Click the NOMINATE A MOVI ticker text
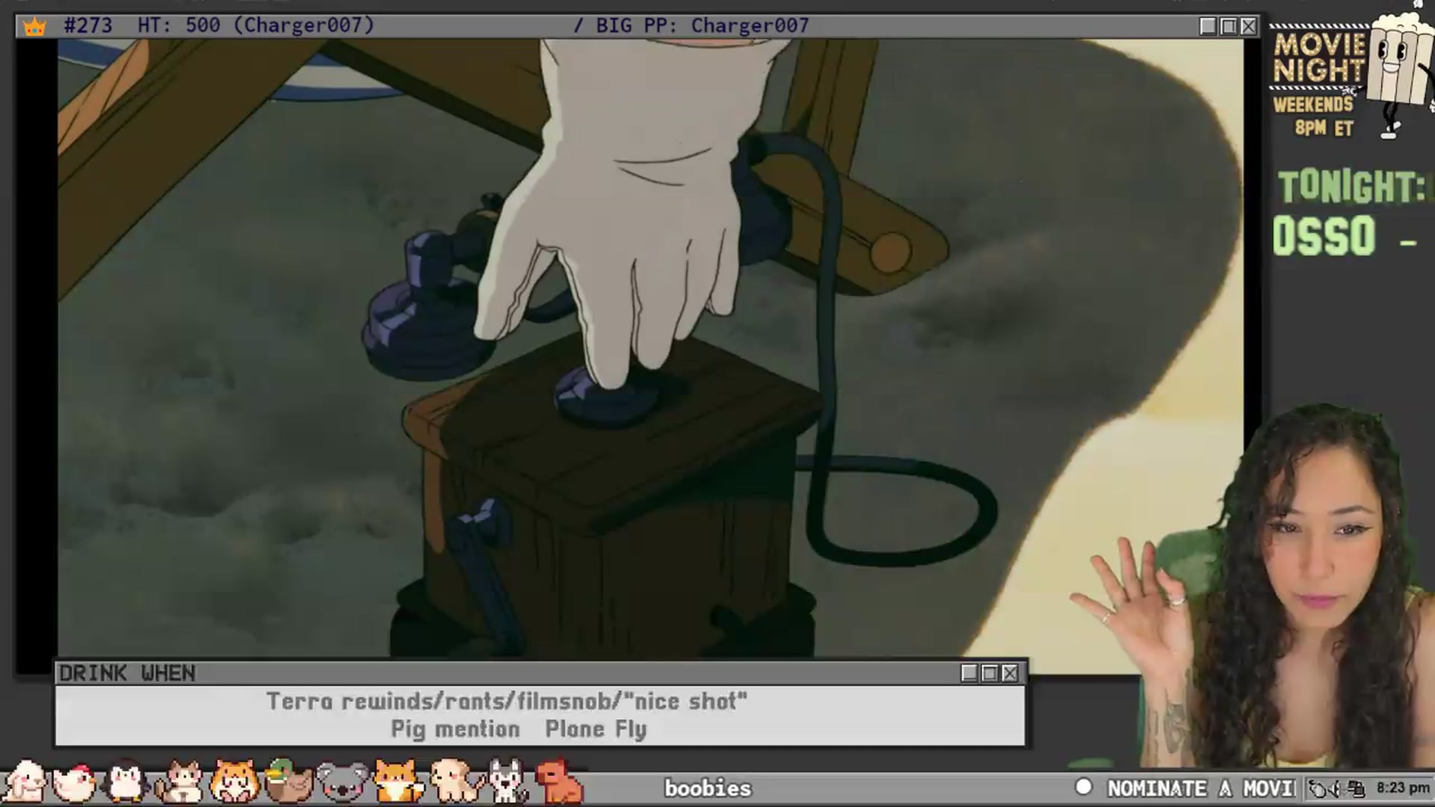 (x=1201, y=788)
